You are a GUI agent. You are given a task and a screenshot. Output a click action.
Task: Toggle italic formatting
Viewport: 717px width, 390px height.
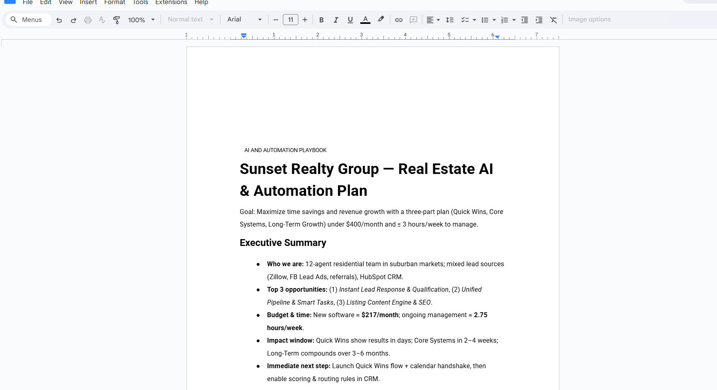point(336,20)
